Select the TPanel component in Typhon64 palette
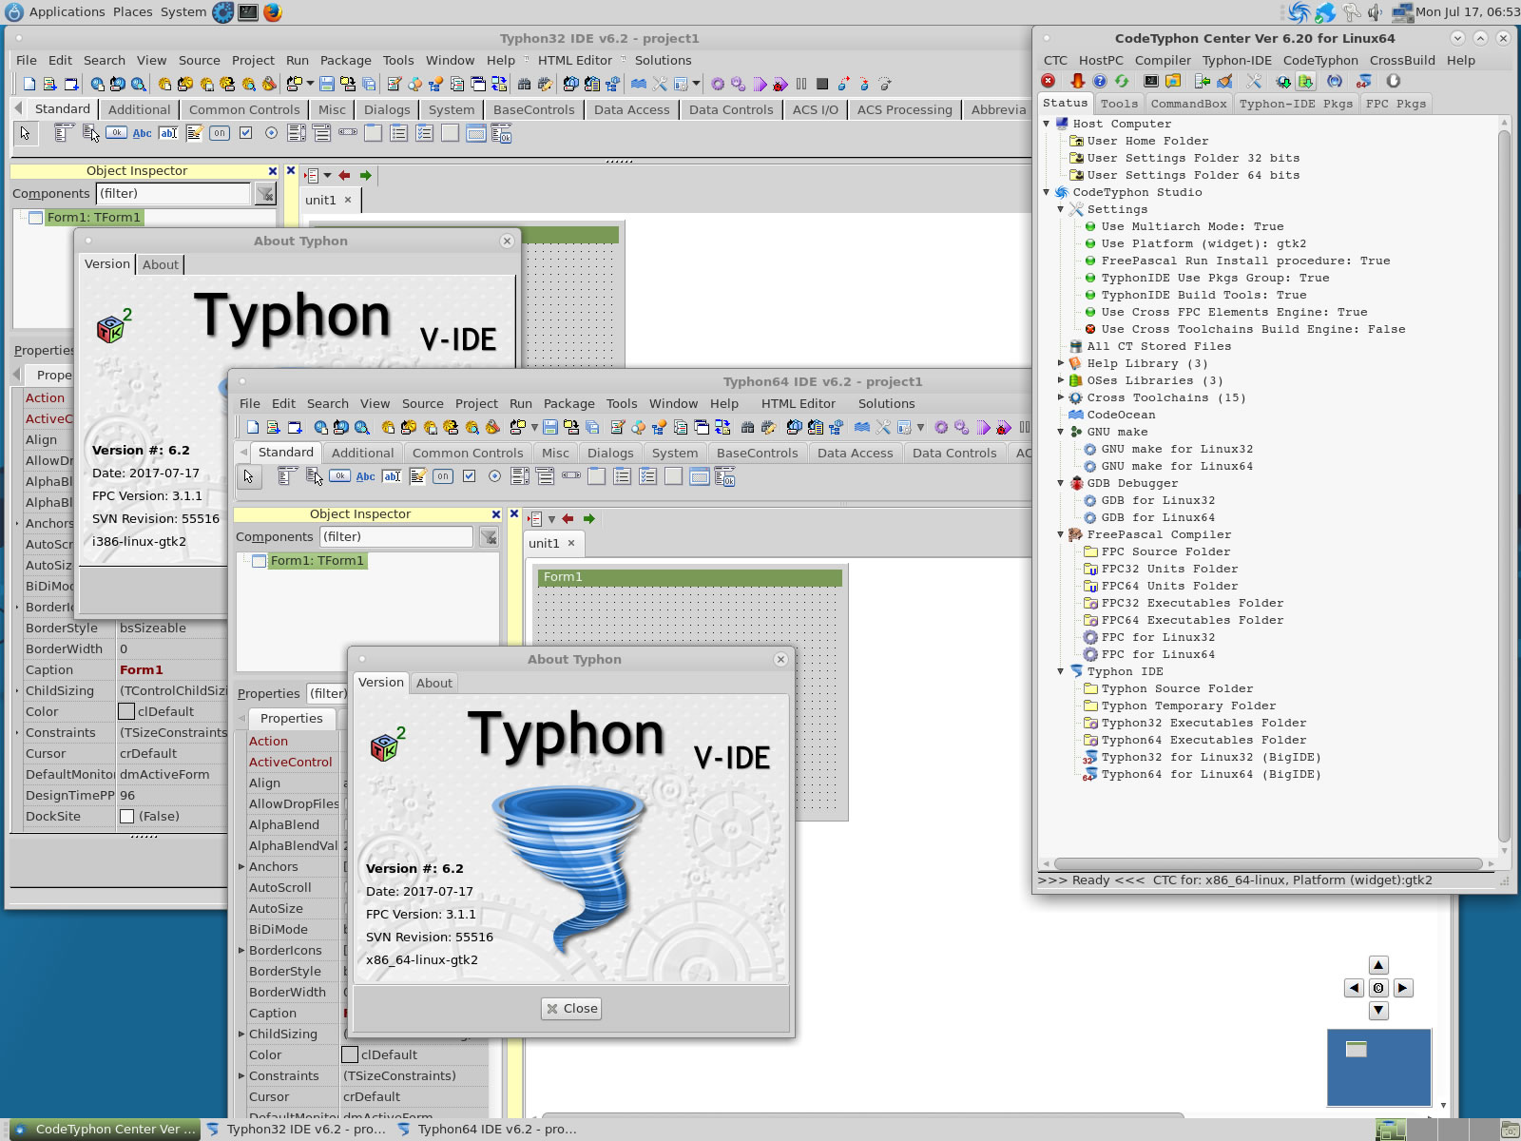The height and width of the screenshot is (1141, 1521). point(673,476)
